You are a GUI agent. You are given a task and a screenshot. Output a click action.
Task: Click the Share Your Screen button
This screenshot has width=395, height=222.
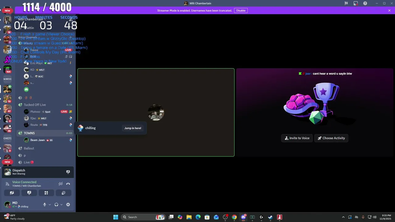(x=29, y=193)
